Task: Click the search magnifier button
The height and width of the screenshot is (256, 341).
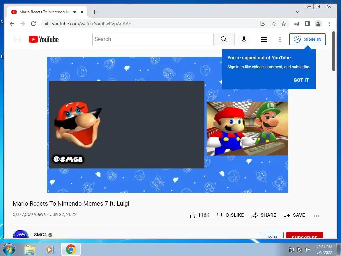Action: tap(224, 39)
